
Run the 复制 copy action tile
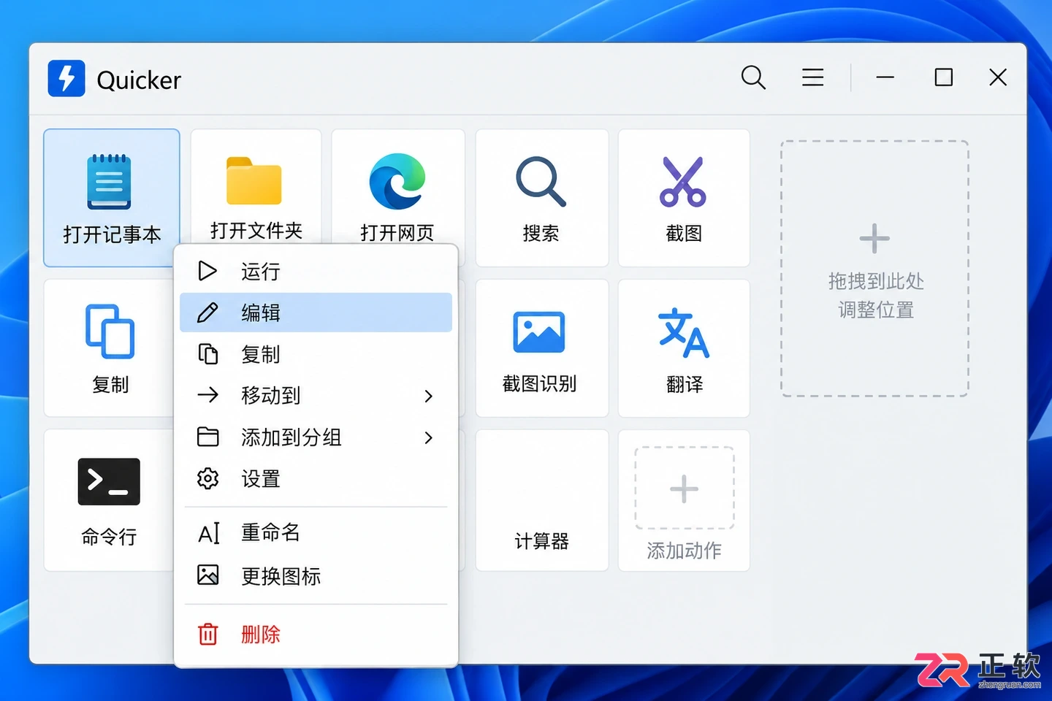pyautogui.click(x=110, y=348)
